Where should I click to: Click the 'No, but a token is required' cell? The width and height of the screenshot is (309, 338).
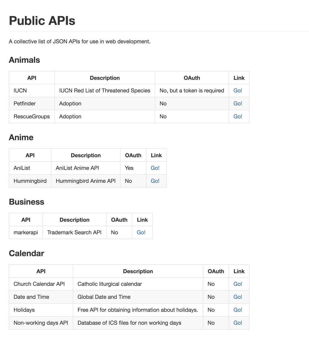(x=192, y=91)
